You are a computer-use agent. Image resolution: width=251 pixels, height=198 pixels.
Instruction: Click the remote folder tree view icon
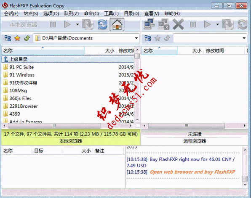[148, 38]
